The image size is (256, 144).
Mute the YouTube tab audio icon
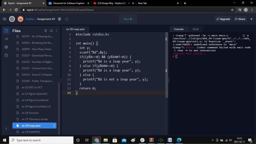click(129, 3)
